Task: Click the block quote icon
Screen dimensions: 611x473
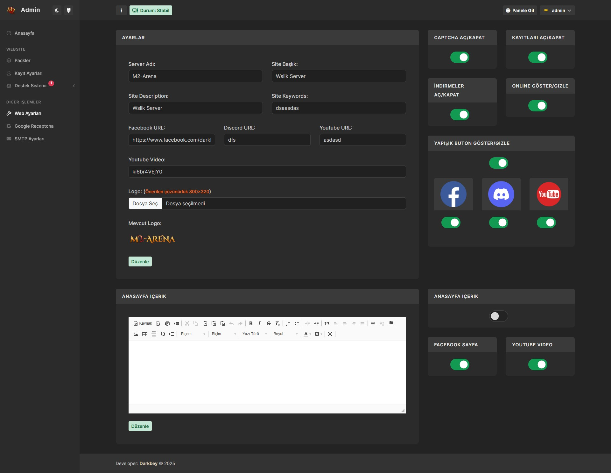Action: coord(327,323)
